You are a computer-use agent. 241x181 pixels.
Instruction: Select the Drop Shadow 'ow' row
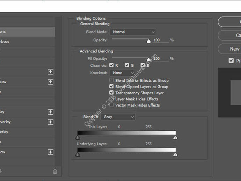27,152
